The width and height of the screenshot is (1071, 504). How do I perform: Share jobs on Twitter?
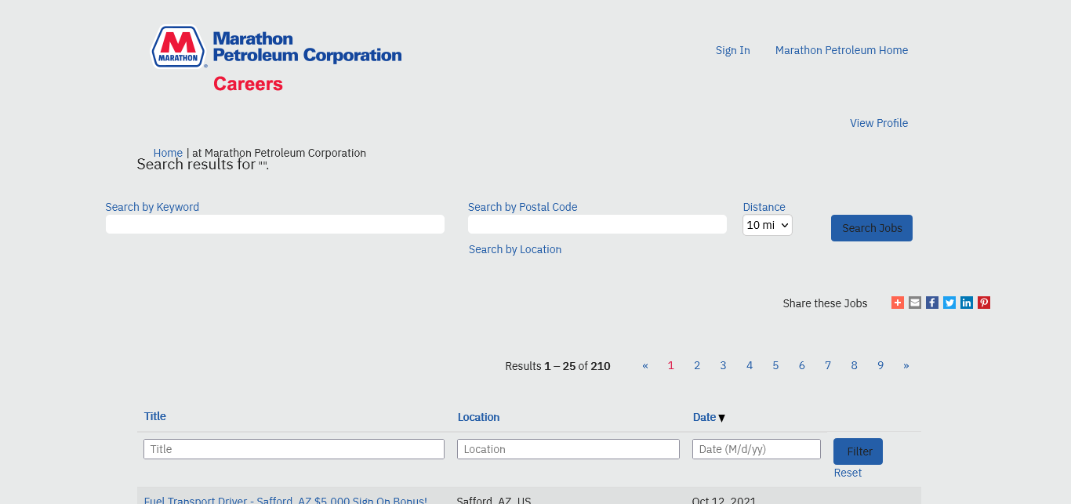point(949,303)
